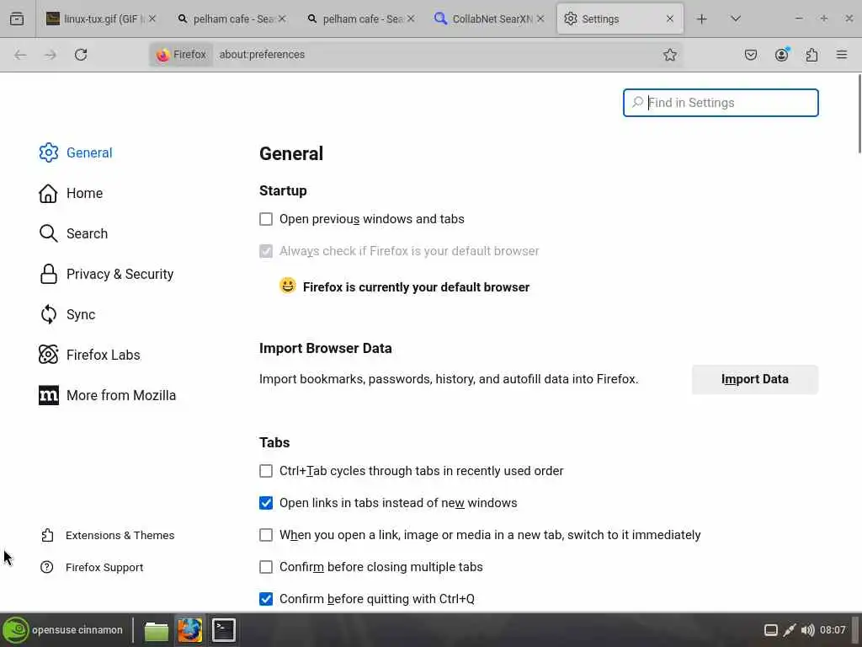The height and width of the screenshot is (647, 862).
Task: Click the Firefox Support question mark icon
Action: (47, 567)
